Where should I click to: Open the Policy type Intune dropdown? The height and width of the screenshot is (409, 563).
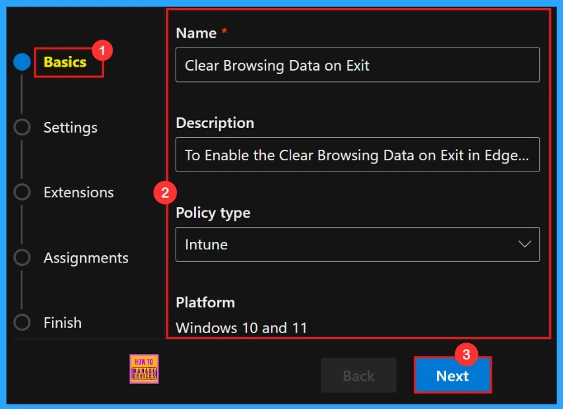[x=357, y=245]
